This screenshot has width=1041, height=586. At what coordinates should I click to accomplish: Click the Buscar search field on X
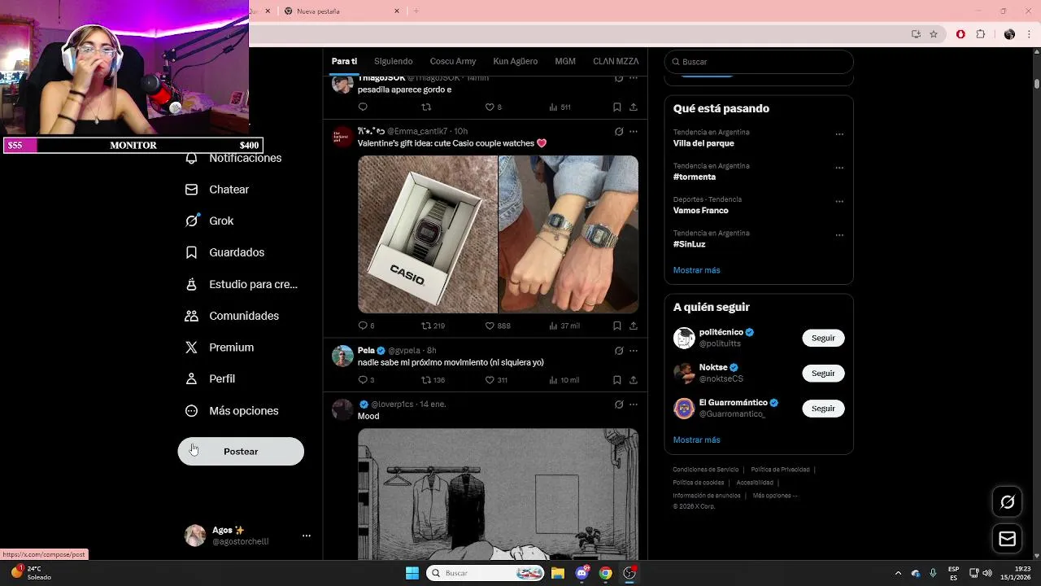coord(759,62)
